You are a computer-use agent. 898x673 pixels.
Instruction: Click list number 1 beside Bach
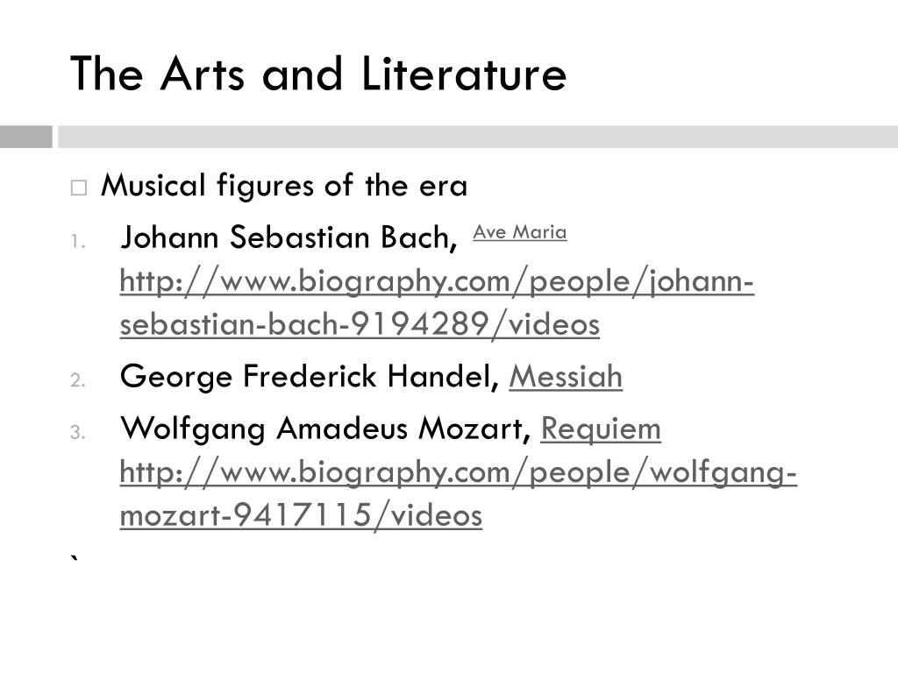tap(78, 242)
